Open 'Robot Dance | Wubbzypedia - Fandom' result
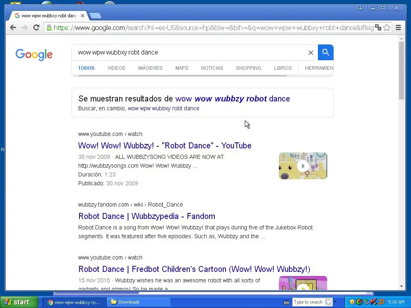Image resolution: width=411 pixels, height=308 pixels. [x=146, y=216]
